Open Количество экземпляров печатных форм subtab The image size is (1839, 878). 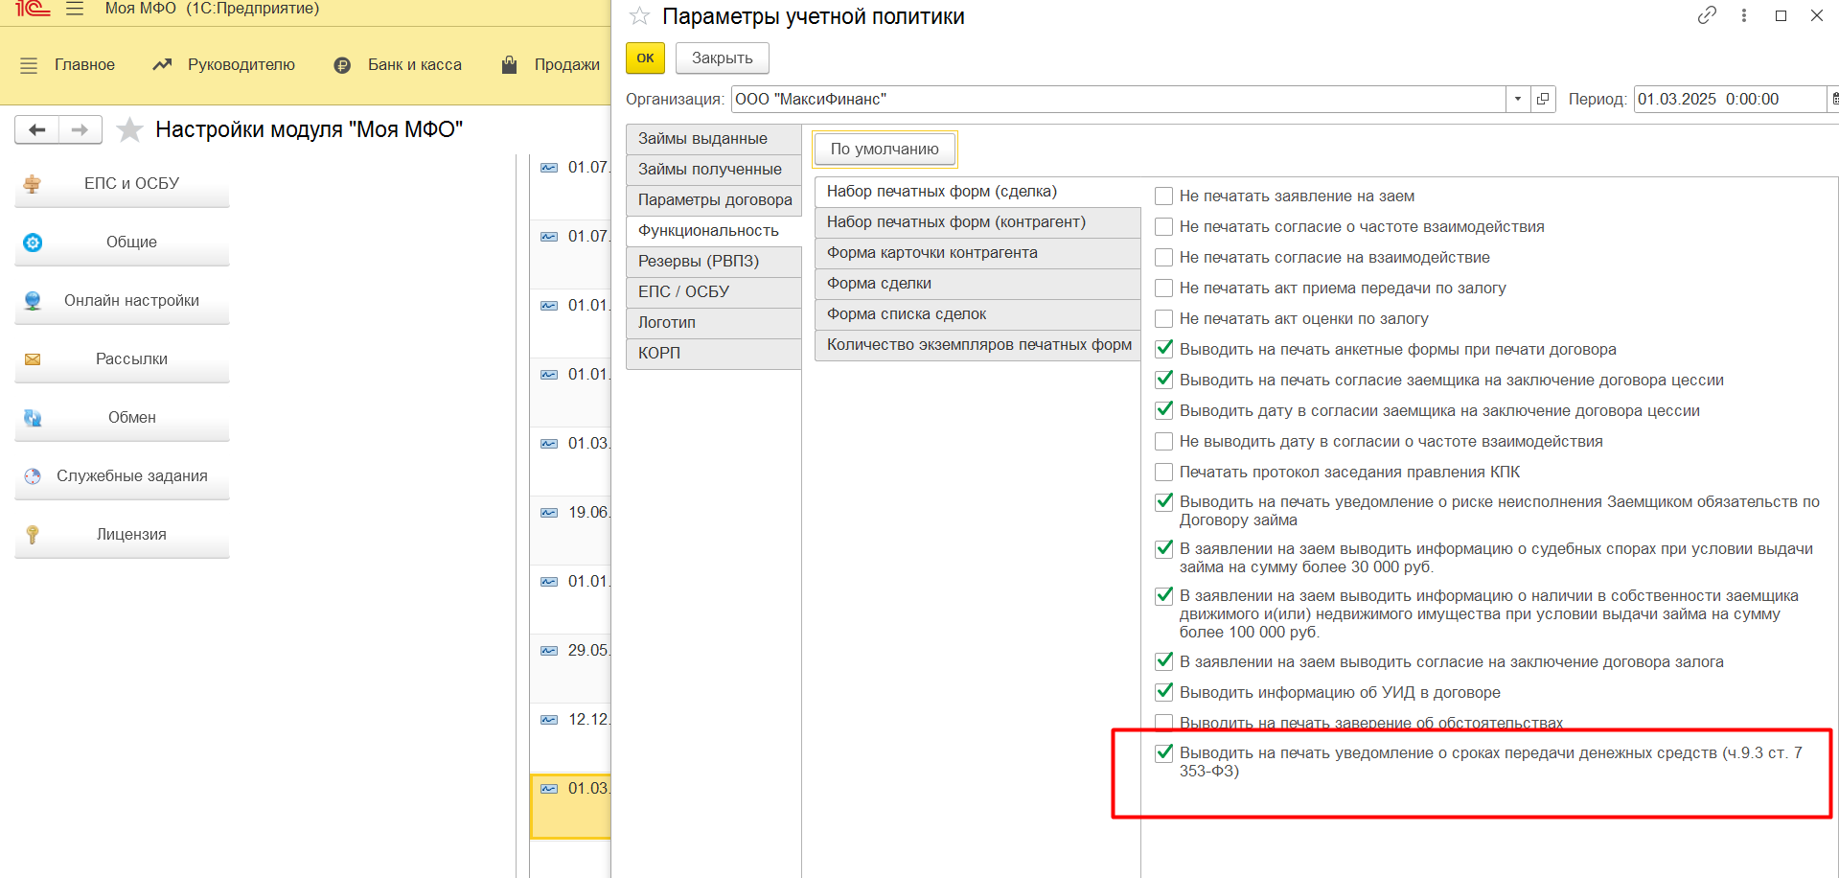(977, 345)
